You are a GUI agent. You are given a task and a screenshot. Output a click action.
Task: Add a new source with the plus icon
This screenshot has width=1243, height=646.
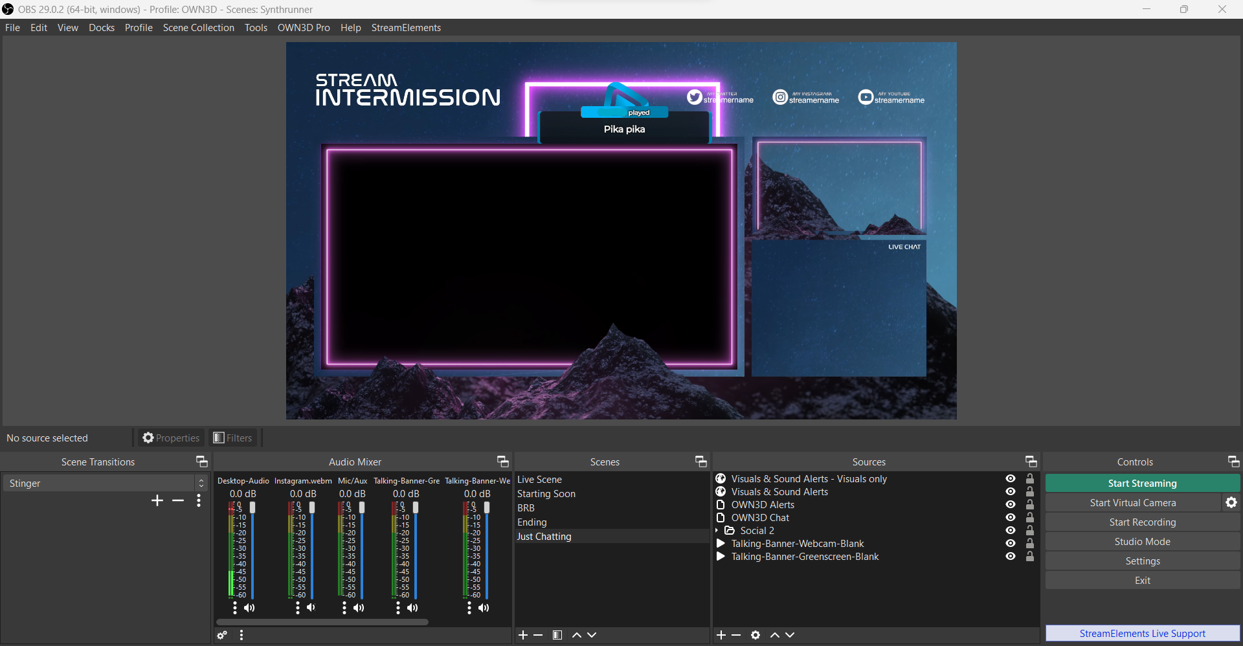pyautogui.click(x=721, y=635)
